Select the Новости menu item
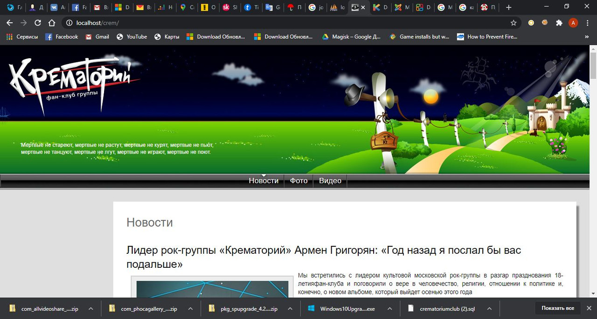Screen dimensions: 597x319 pyautogui.click(x=264, y=181)
